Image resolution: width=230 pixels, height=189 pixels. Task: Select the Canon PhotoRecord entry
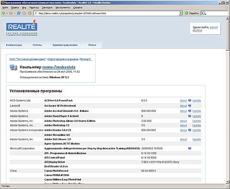(56, 171)
